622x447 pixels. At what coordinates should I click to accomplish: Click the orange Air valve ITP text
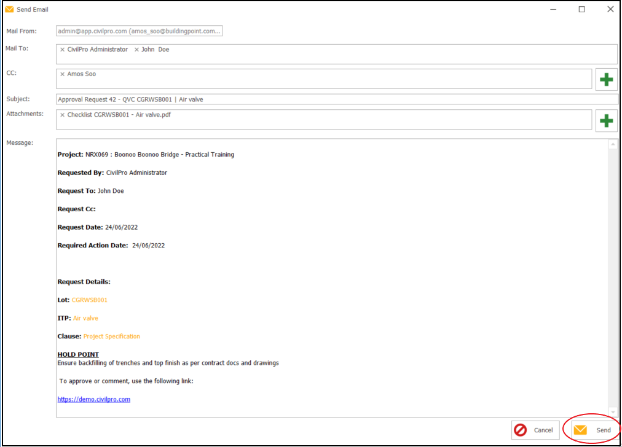tap(85, 318)
